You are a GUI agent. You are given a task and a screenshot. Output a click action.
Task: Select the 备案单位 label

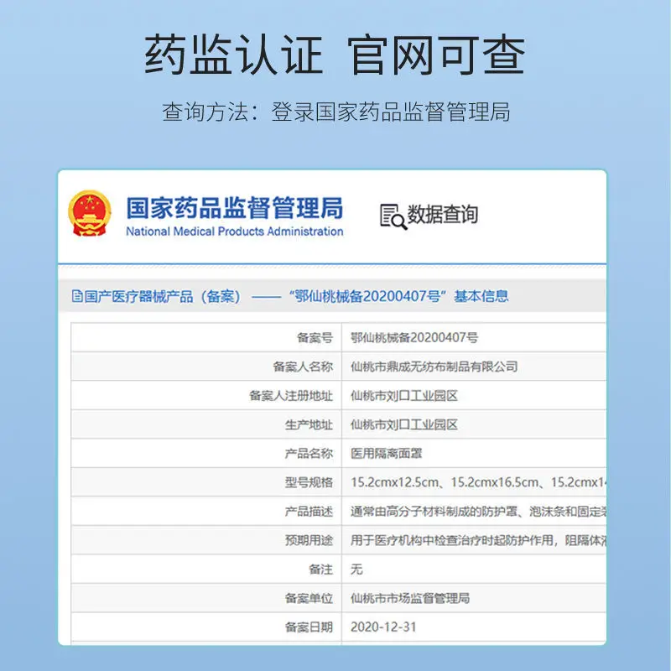coord(309,598)
